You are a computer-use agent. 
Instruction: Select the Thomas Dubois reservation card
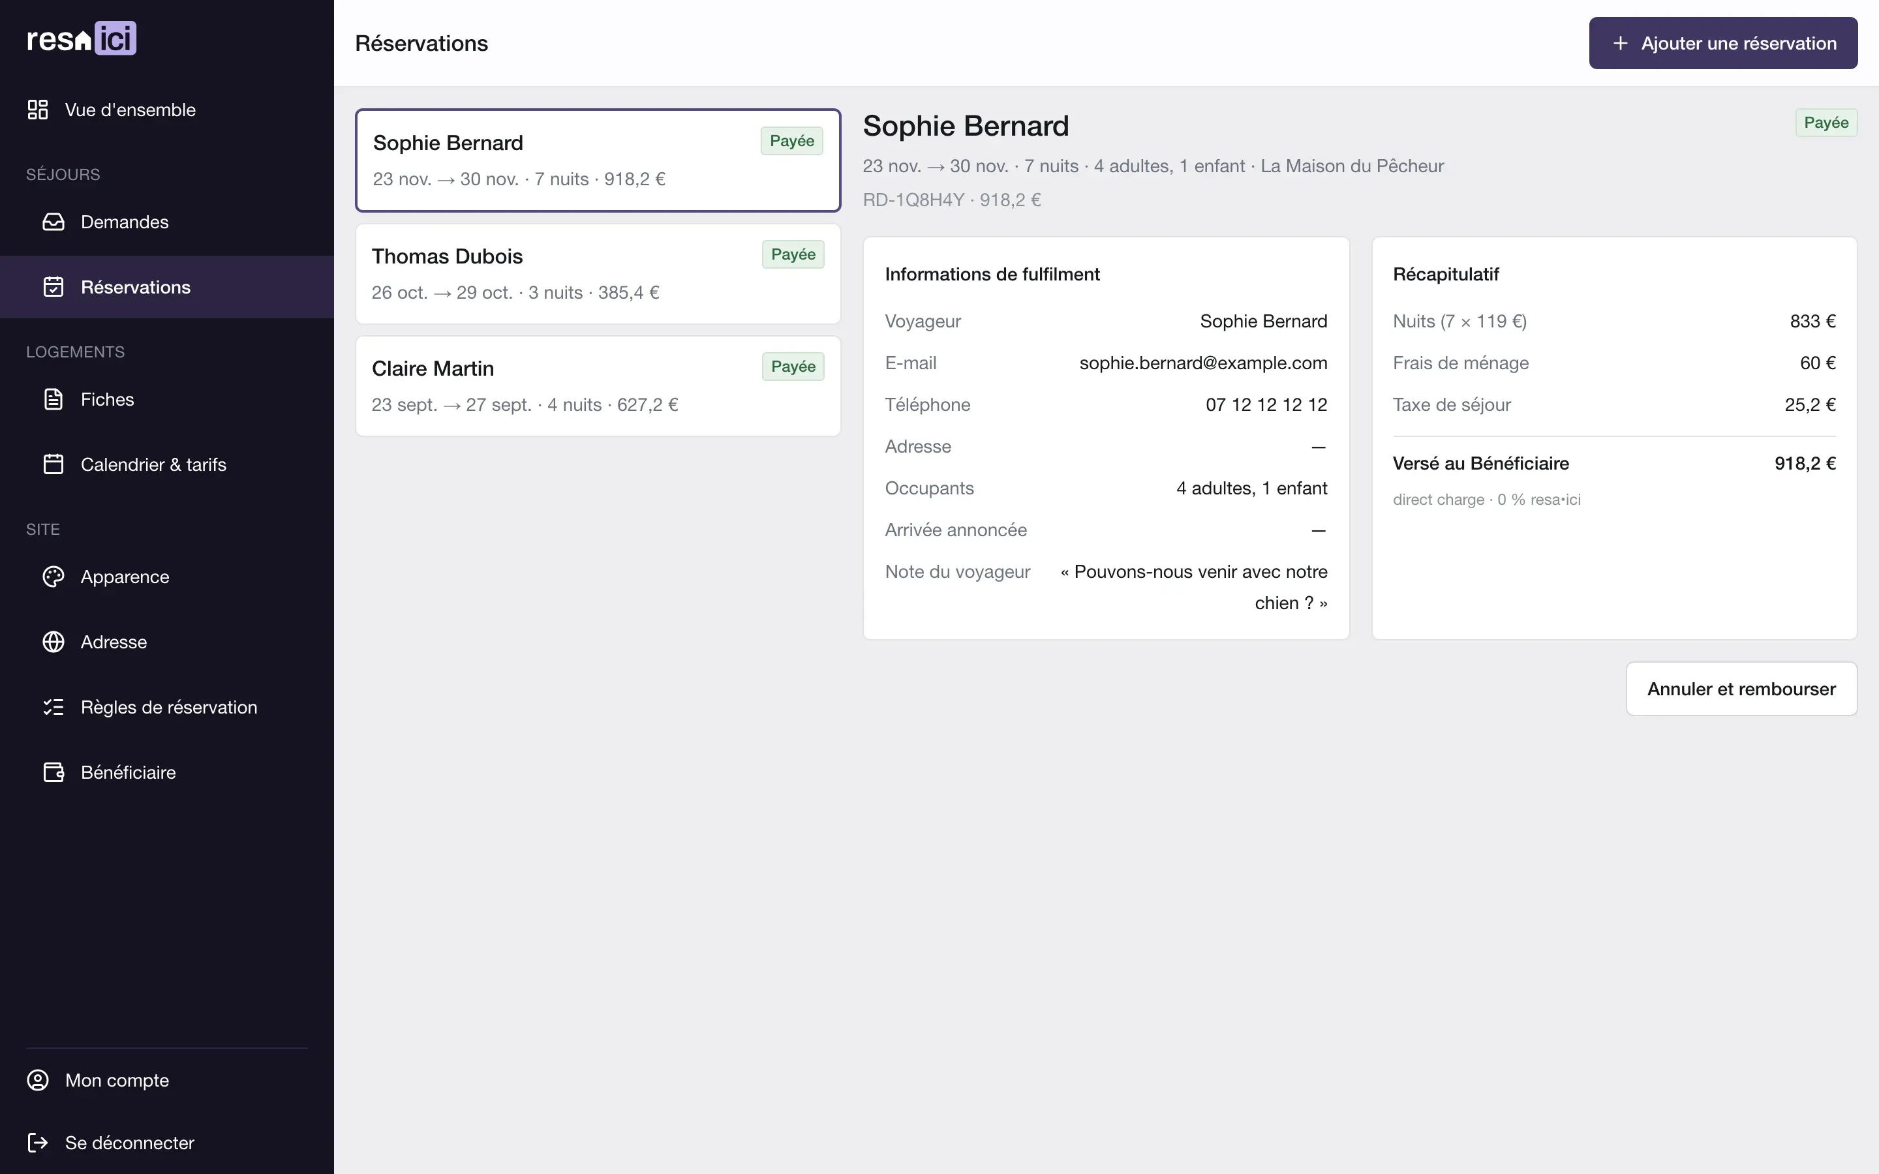598,274
